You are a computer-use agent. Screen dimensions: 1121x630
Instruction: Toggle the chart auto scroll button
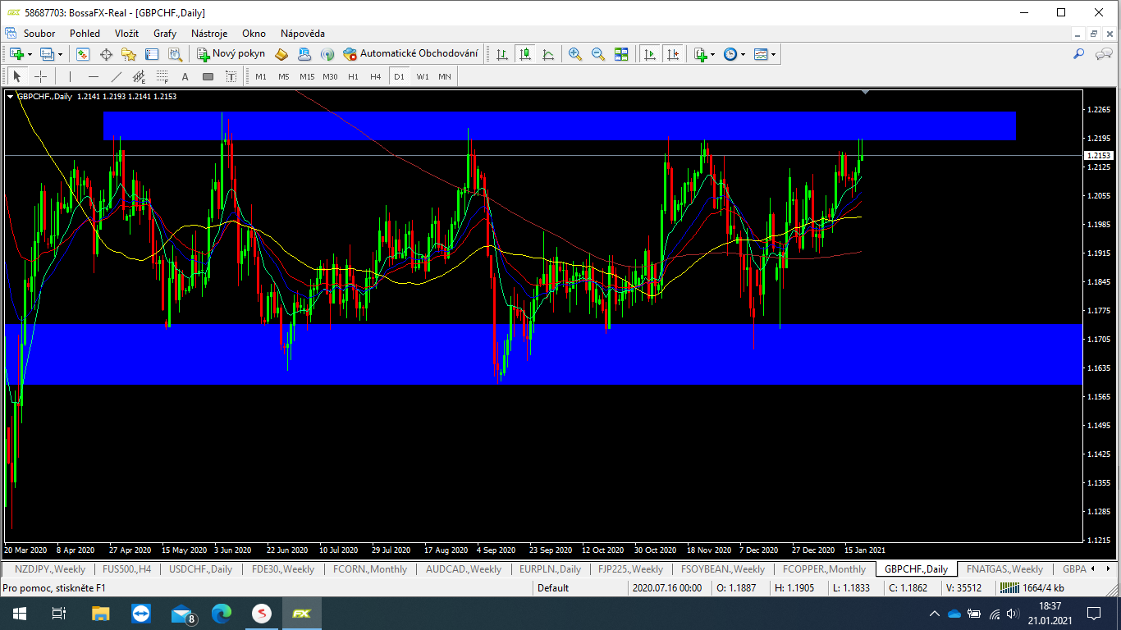pos(650,54)
